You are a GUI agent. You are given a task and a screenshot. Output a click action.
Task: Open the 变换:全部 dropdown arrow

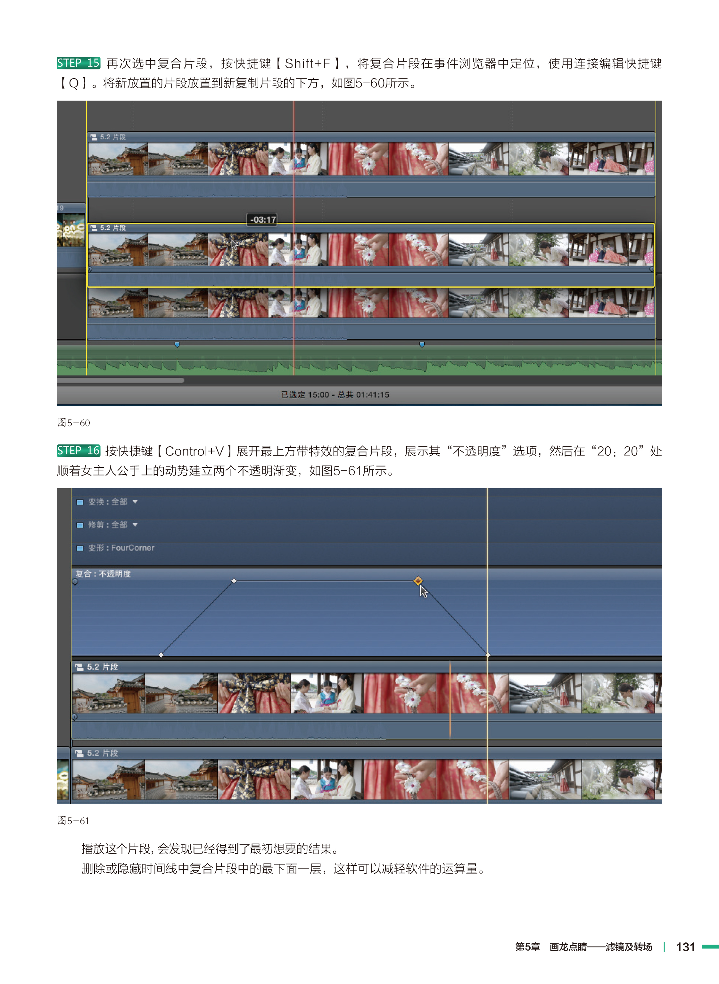135,502
